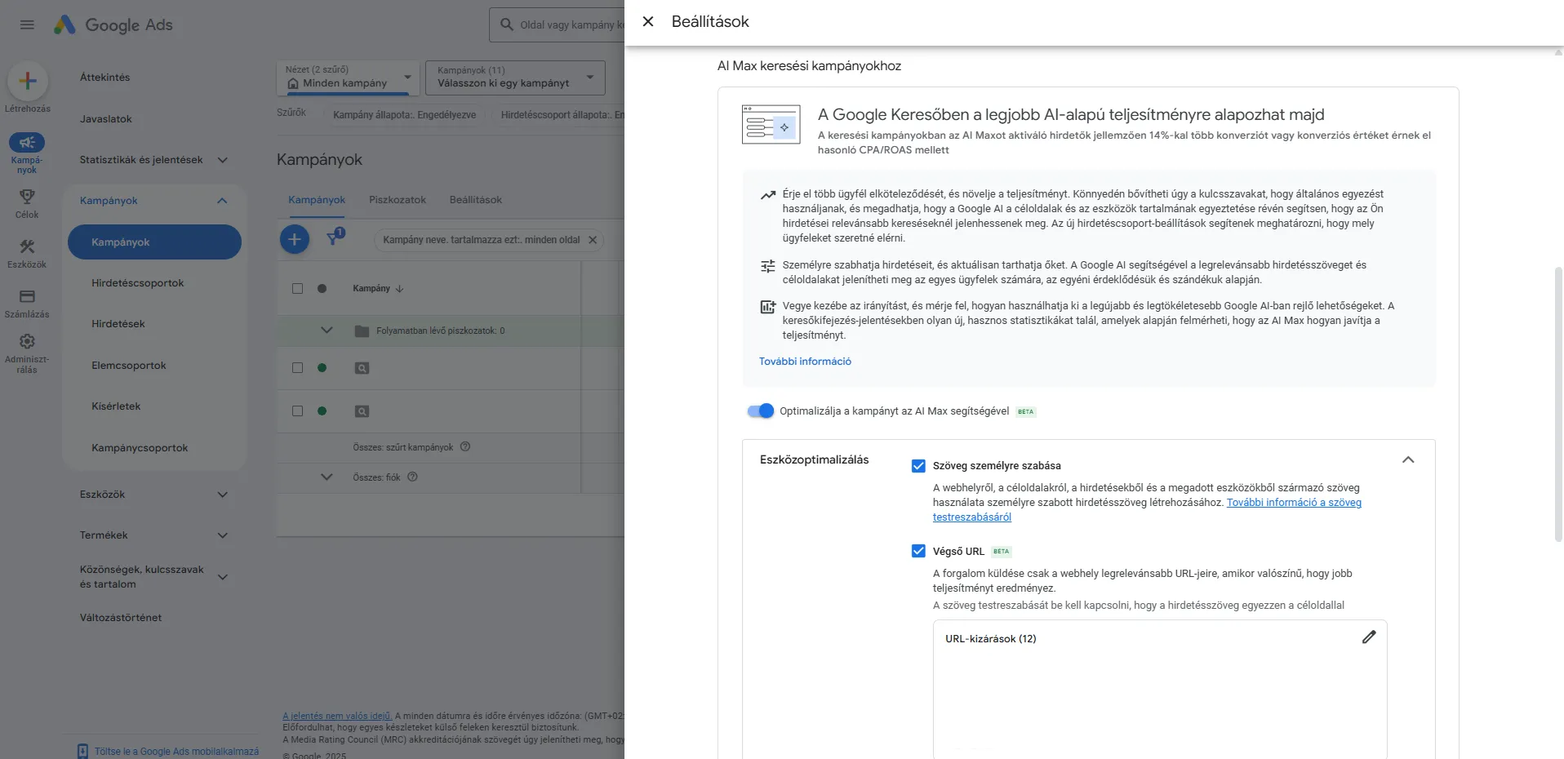Collapse the Eszközoptimalizálás section chevron
Screen dimensions: 1564x759
tap(1408, 460)
